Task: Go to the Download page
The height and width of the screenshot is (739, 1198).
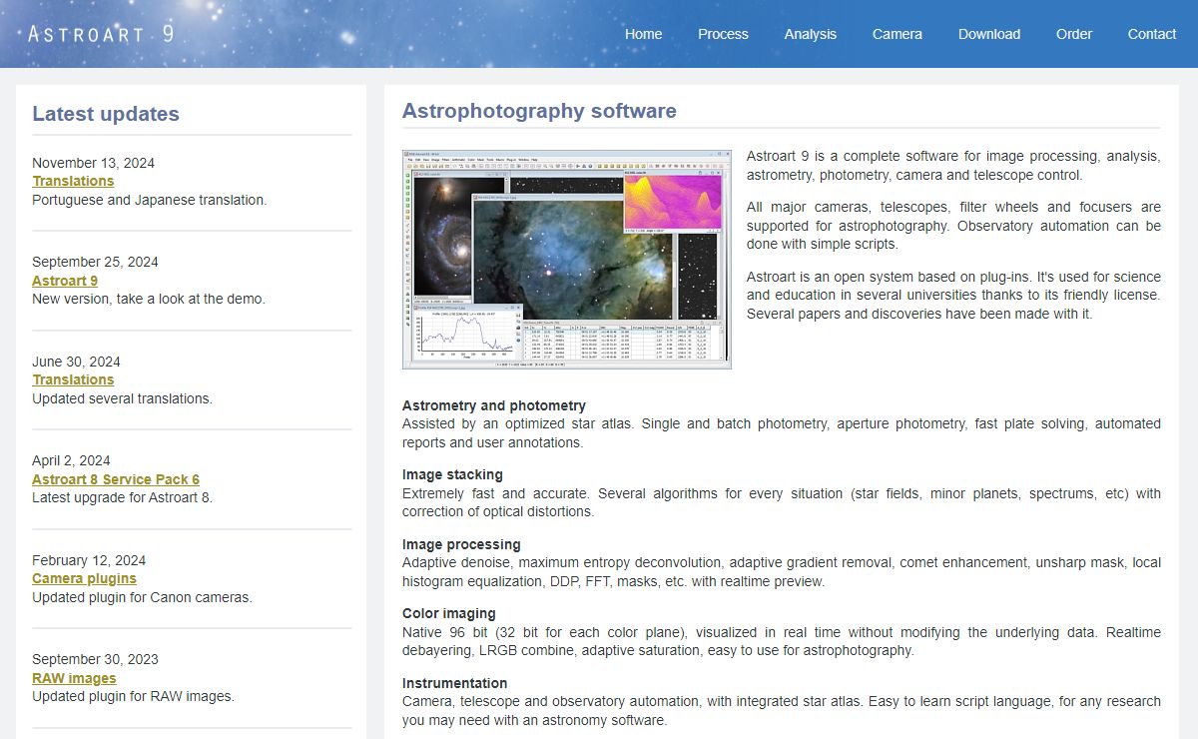Action: coord(988,34)
